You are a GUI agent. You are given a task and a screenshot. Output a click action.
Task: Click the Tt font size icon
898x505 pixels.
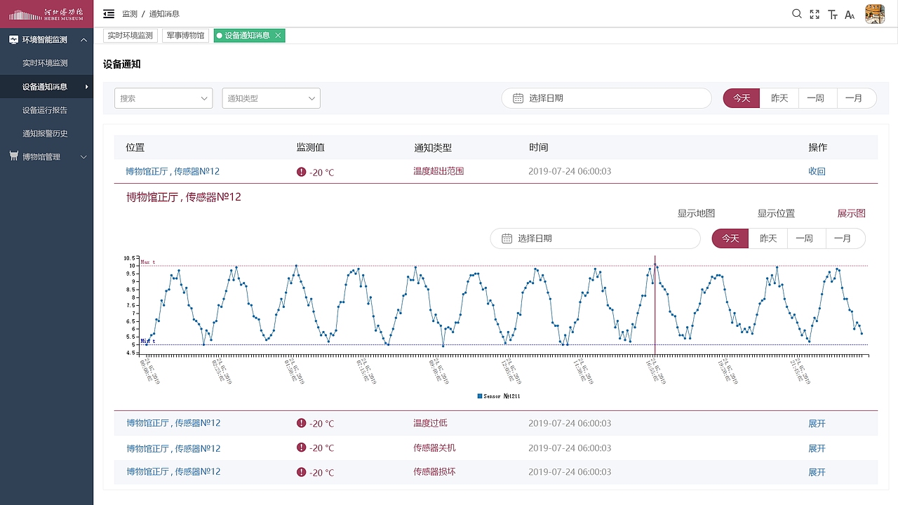833,15
